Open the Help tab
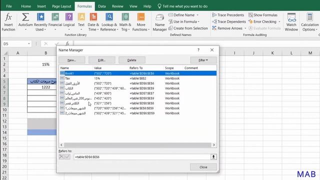320x180 pixels. (147, 6)
